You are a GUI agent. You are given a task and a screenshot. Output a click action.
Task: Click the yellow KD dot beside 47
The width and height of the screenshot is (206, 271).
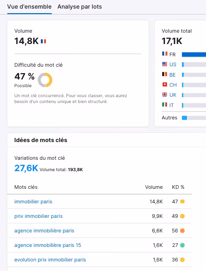click(x=182, y=202)
